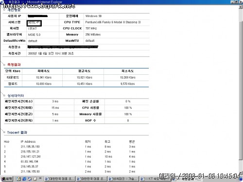Select the 측정결과 taskbar button
Viewport: 243px width, 182px height.
(x=186, y=179)
